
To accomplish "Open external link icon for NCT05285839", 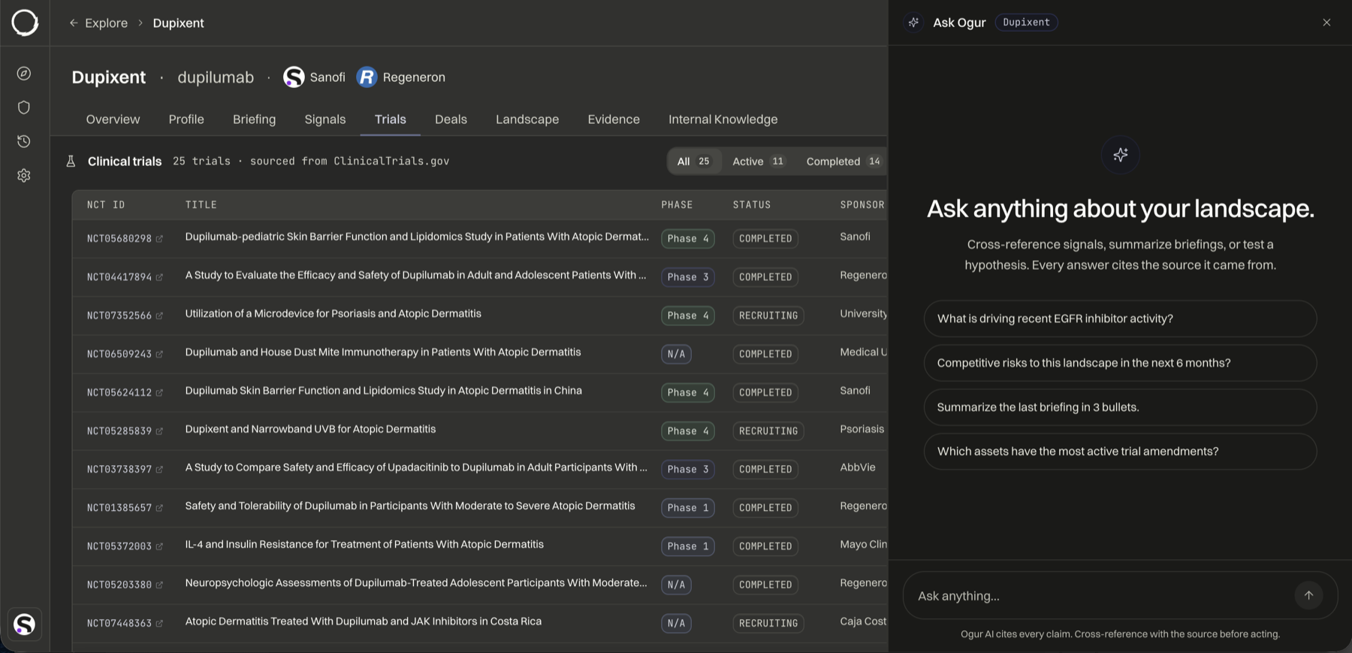I will (159, 431).
